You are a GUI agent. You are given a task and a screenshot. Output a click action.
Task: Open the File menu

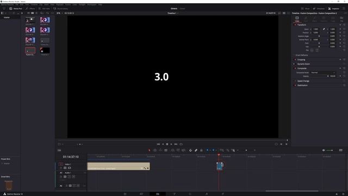(x=17, y=4)
